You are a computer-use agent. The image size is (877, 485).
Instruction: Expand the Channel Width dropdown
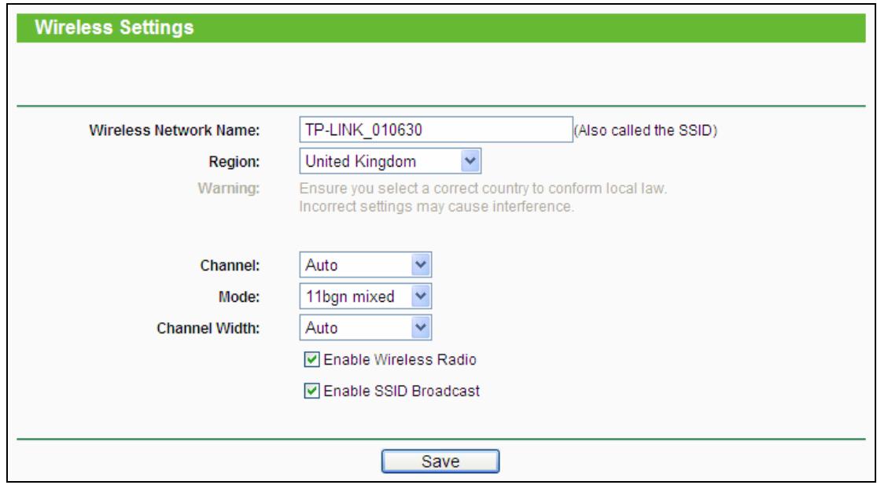366,328
